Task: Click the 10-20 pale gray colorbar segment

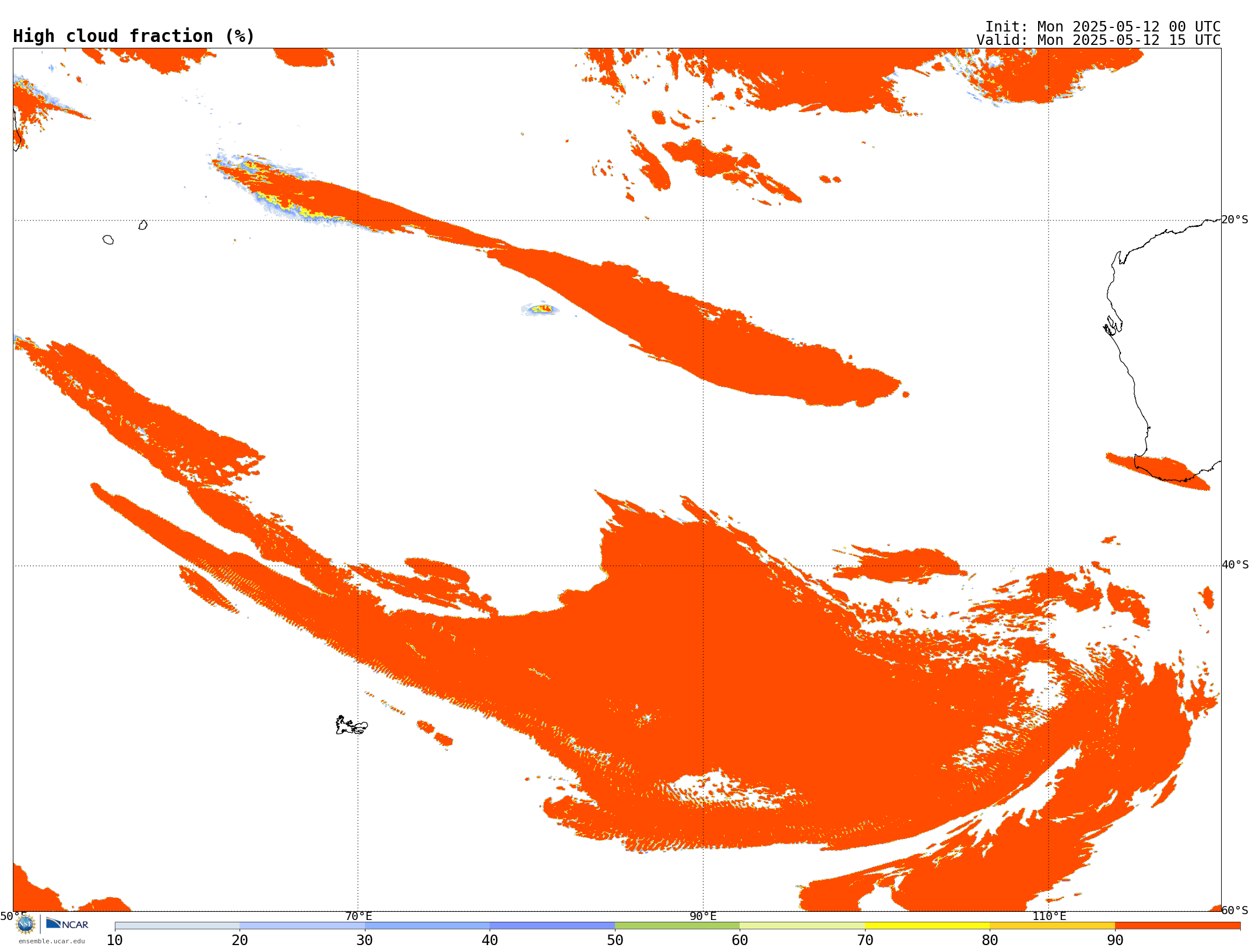Action: click(x=177, y=926)
